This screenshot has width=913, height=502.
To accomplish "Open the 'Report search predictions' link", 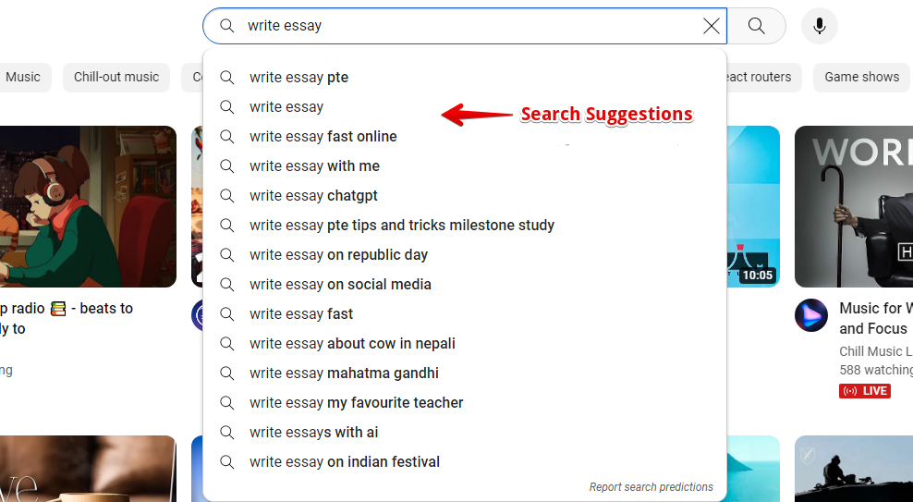I will (x=651, y=487).
